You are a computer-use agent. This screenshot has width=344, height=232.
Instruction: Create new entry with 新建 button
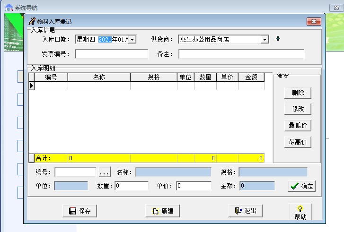pos(163,211)
